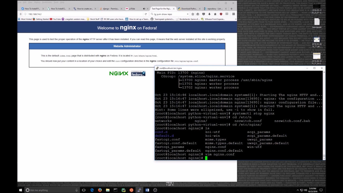Open 'Most Visited' bookmarks folder
The width and height of the screenshot is (343, 193).
[x=24, y=19]
